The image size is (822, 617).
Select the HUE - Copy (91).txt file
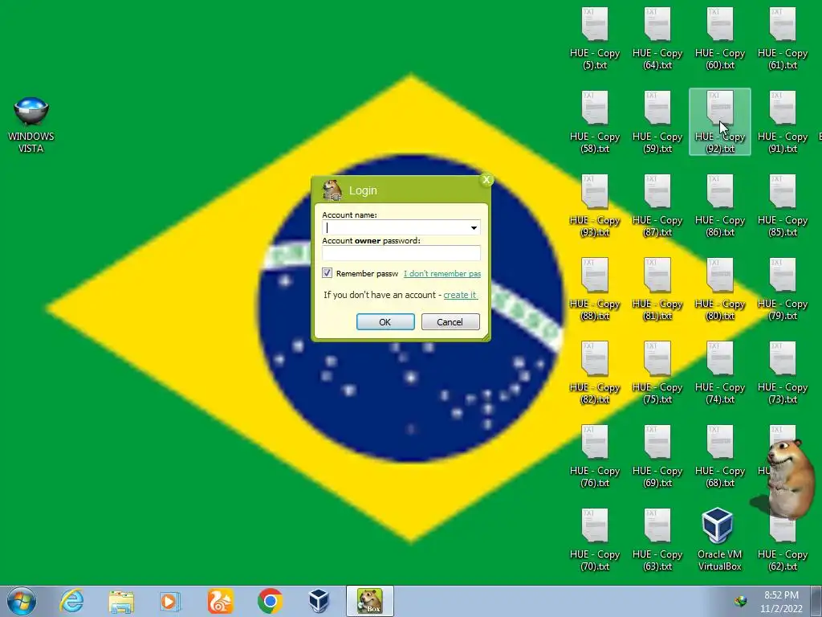[782, 122]
